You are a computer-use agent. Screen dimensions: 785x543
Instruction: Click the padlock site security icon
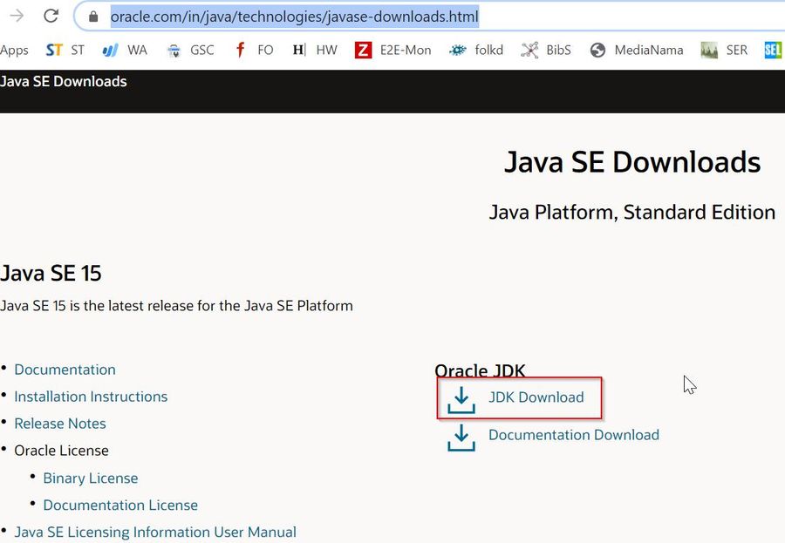[x=93, y=17]
